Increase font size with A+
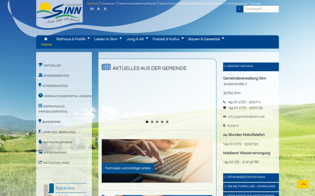The width and height of the screenshot is (315, 196). click(92, 9)
